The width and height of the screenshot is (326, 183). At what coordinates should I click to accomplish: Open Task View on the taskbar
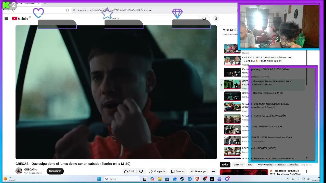144,179
